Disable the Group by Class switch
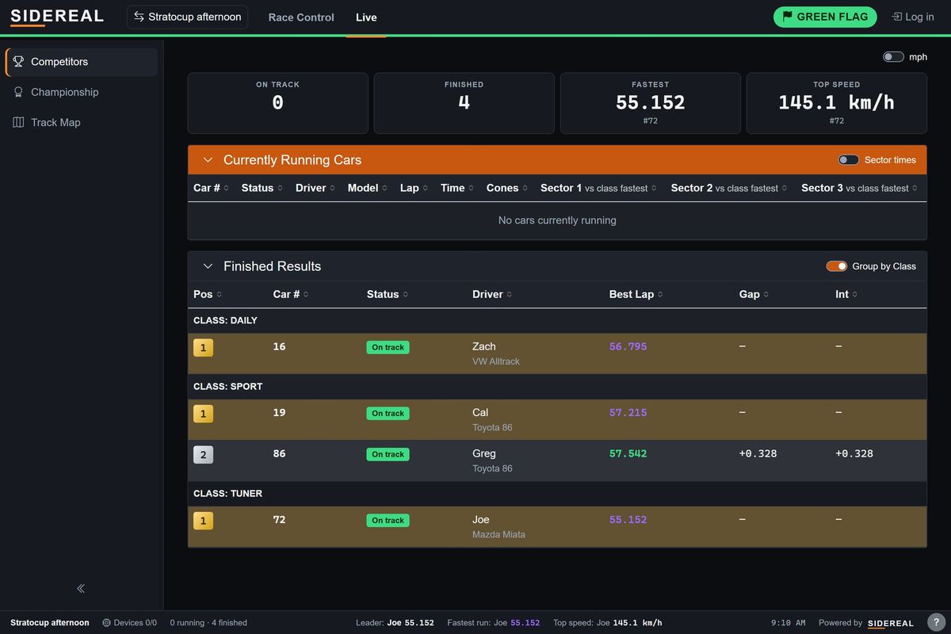The height and width of the screenshot is (634, 951). pos(837,266)
